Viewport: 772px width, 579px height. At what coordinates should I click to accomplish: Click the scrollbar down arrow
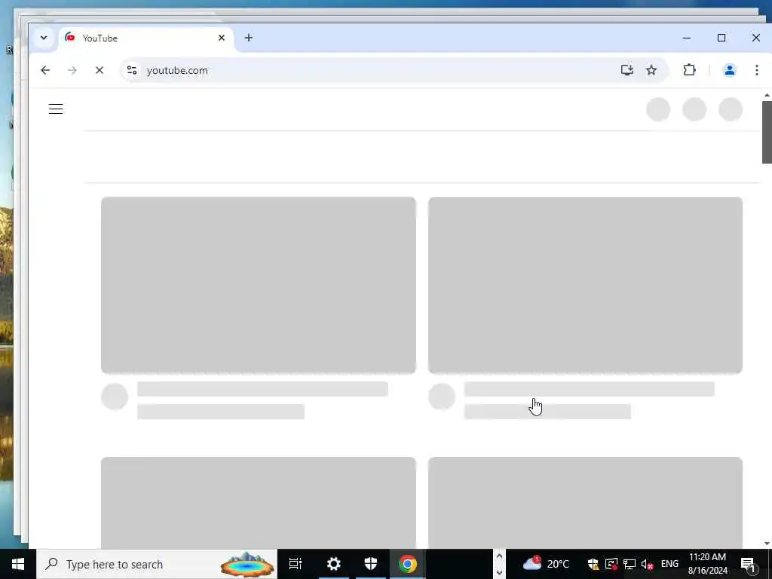tap(767, 544)
